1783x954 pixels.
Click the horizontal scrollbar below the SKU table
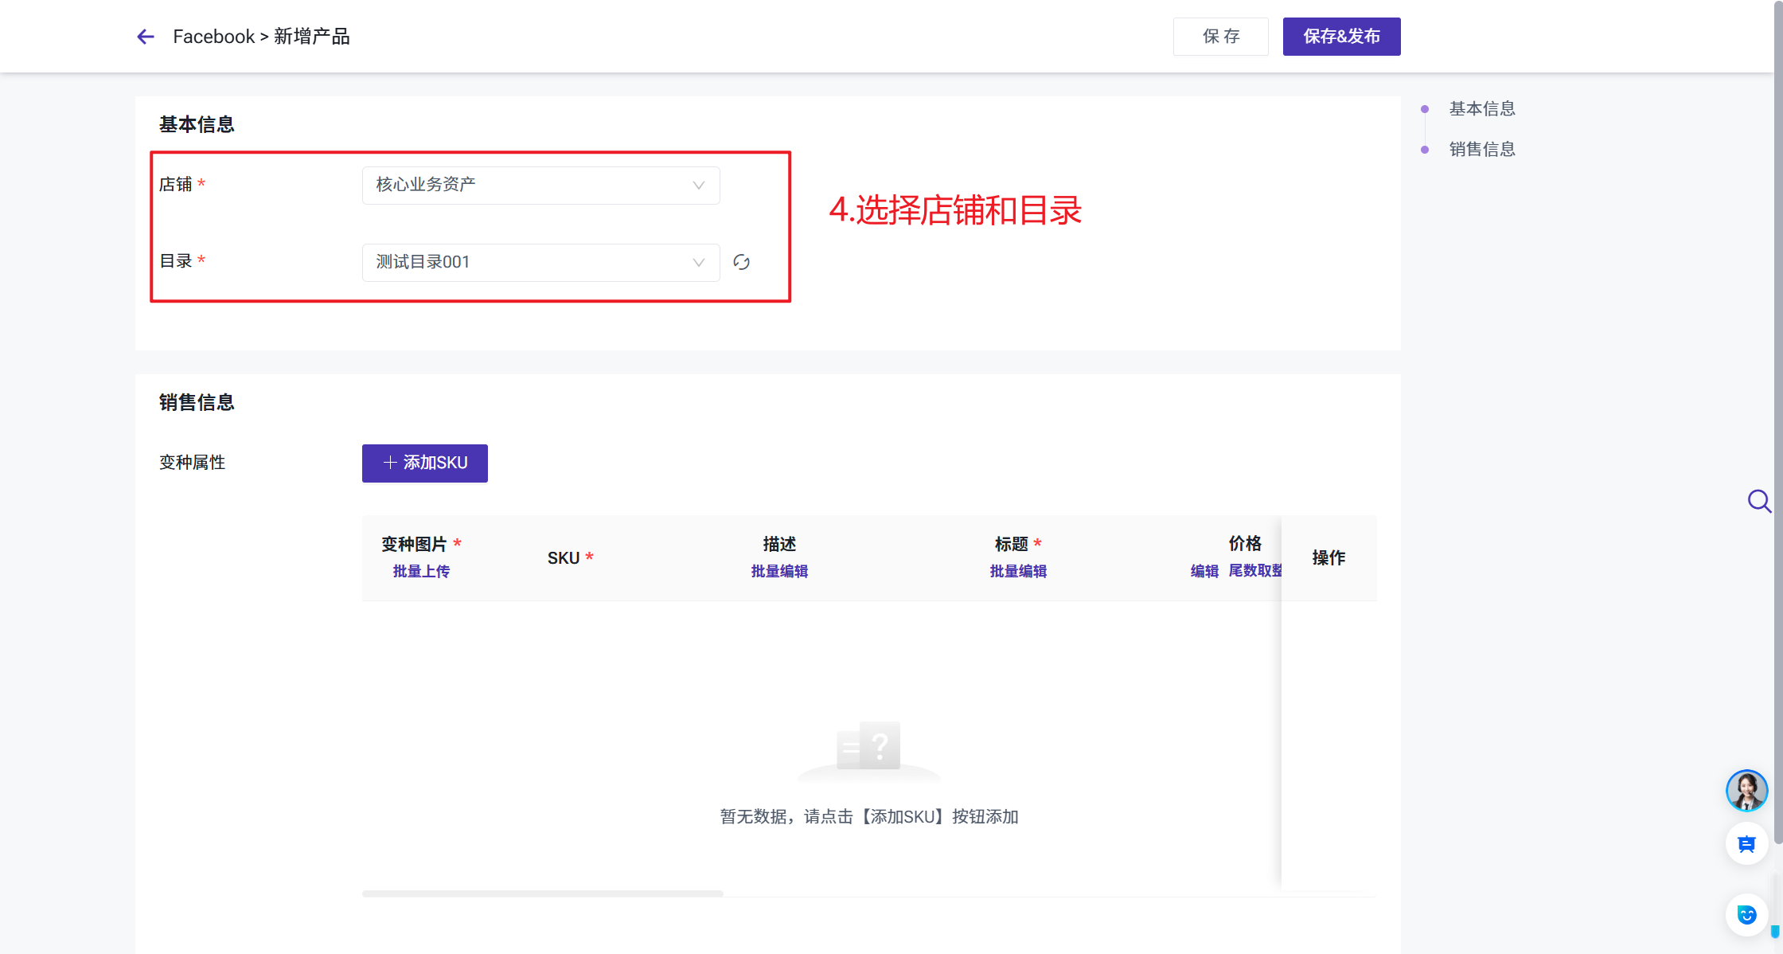coord(542,893)
